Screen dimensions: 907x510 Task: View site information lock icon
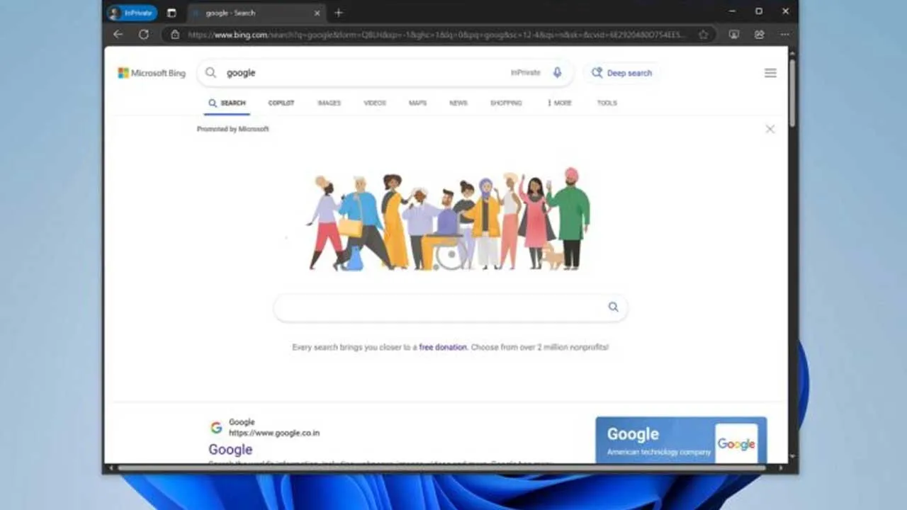coord(175,34)
